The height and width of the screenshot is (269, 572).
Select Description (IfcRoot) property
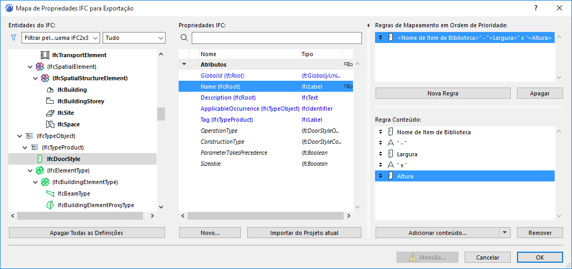point(266,98)
